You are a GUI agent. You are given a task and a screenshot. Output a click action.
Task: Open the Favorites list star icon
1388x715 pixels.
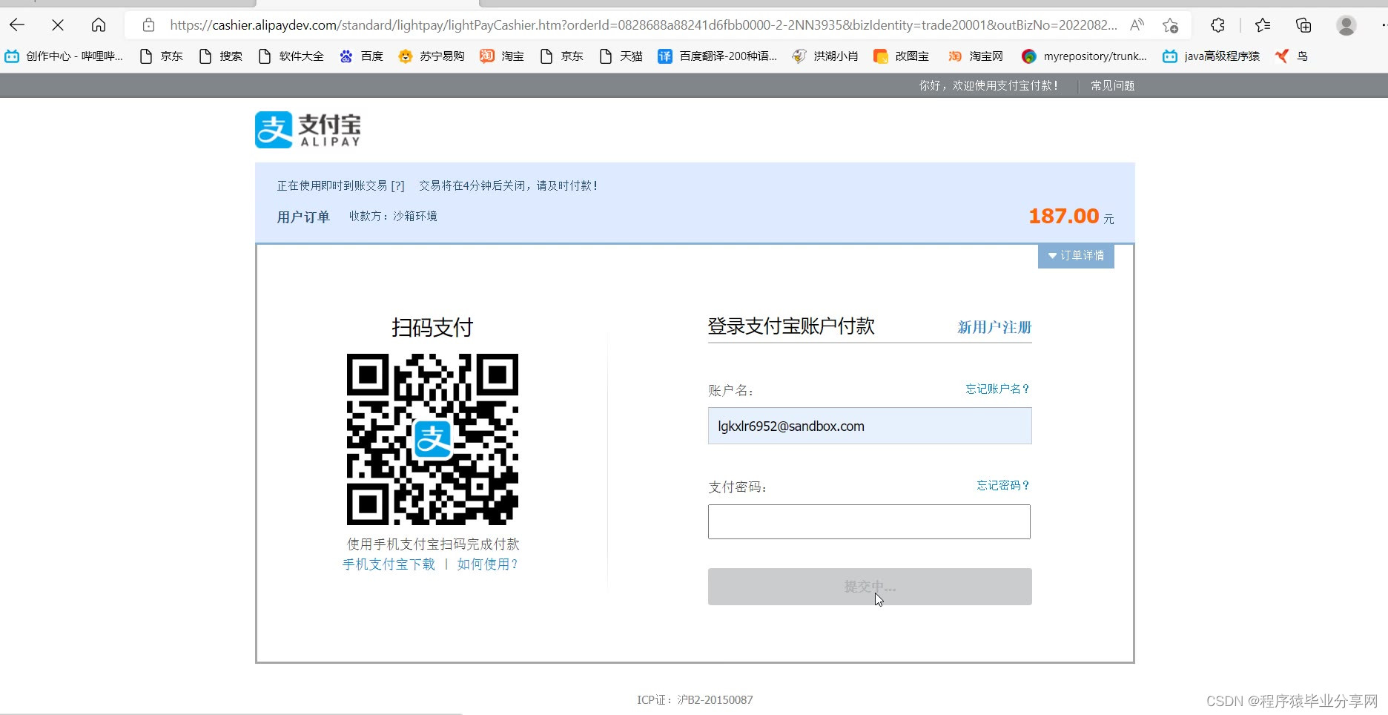[1263, 25]
